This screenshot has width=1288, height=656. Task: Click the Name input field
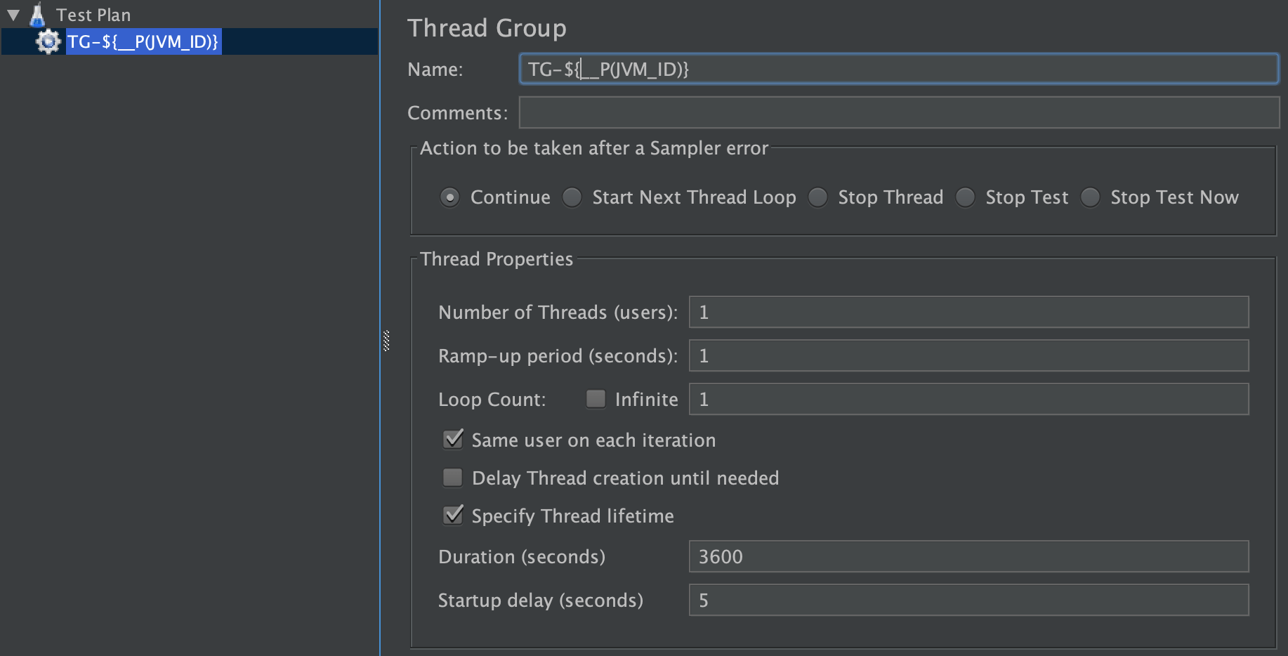[x=898, y=69]
